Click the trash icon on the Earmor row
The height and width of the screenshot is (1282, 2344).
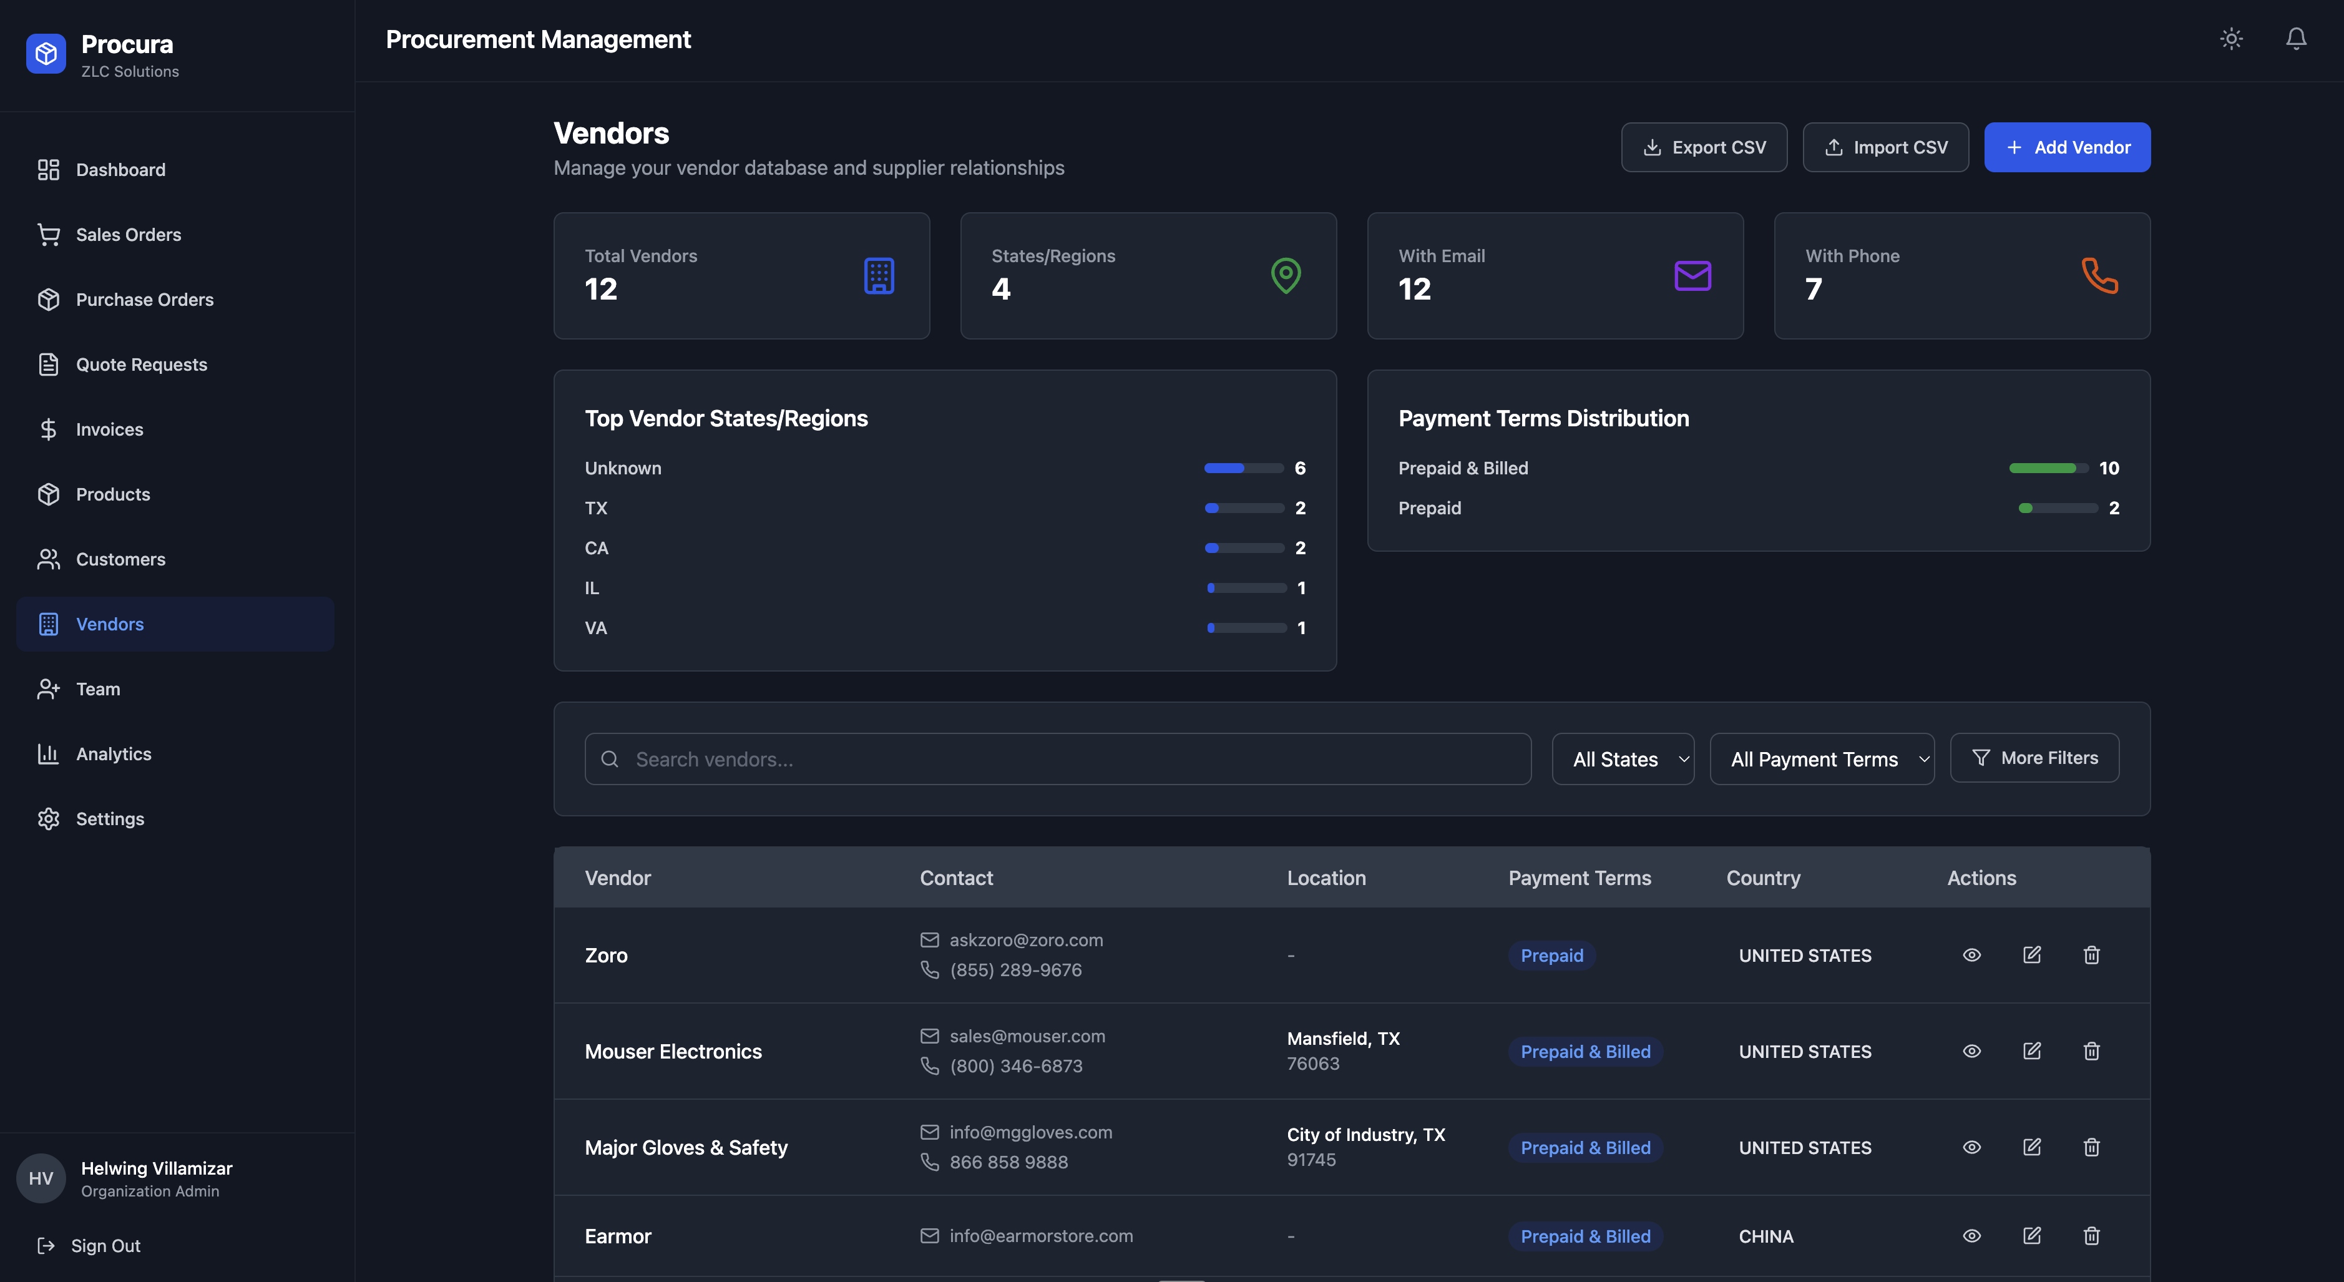pos(2091,1236)
